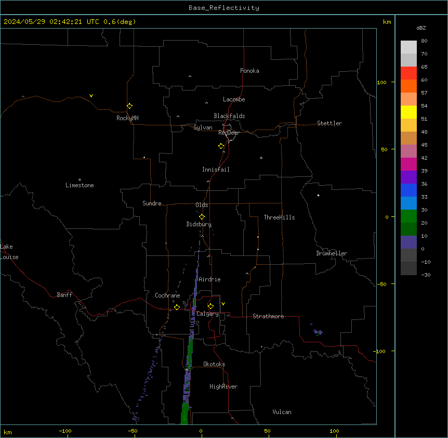Click the Sundre town label
448x438 pixels.
tap(152, 203)
